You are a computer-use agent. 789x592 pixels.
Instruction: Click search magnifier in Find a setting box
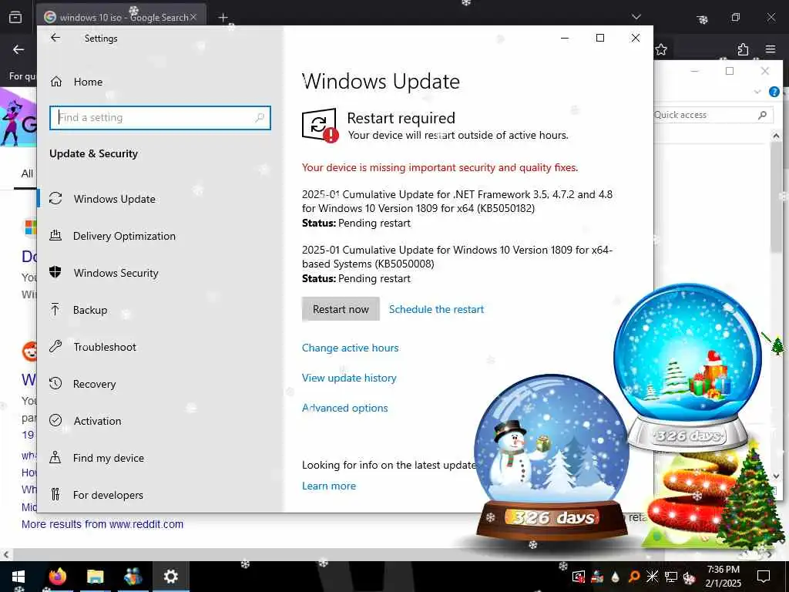click(260, 118)
